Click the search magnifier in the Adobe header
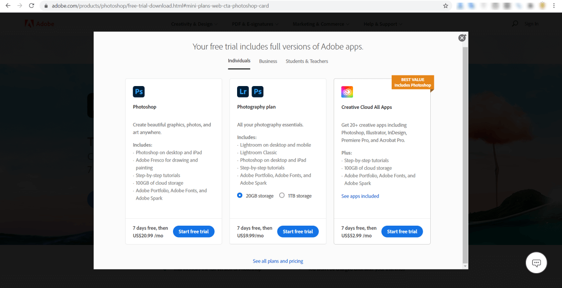The width and height of the screenshot is (562, 288). [515, 24]
